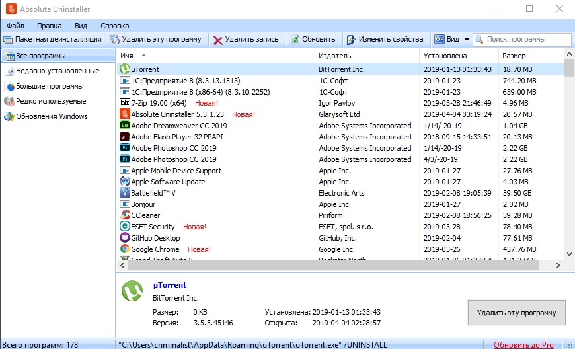This screenshot has height=349, width=575.
Task: Click the vertical scrollbar down arrow
Action: pos(569,254)
